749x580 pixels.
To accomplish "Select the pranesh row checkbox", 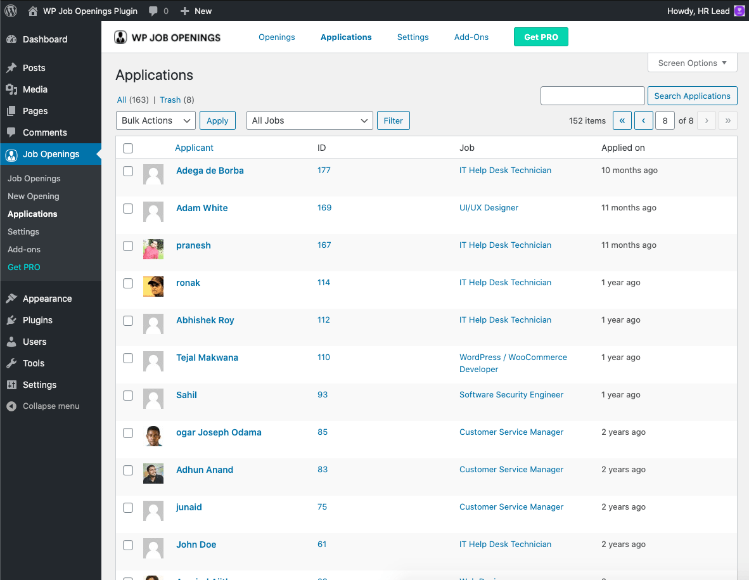I will point(128,245).
